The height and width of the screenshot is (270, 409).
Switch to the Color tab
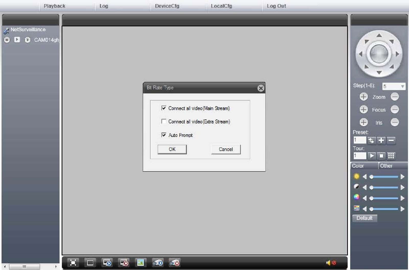coord(364,166)
